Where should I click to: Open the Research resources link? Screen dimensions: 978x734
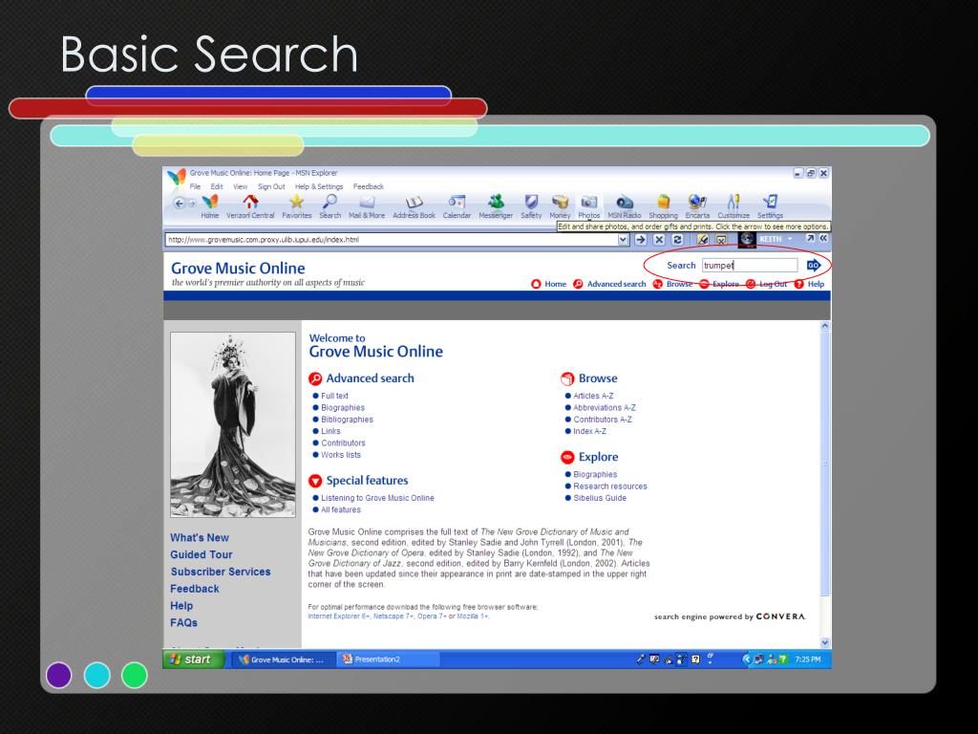(610, 486)
